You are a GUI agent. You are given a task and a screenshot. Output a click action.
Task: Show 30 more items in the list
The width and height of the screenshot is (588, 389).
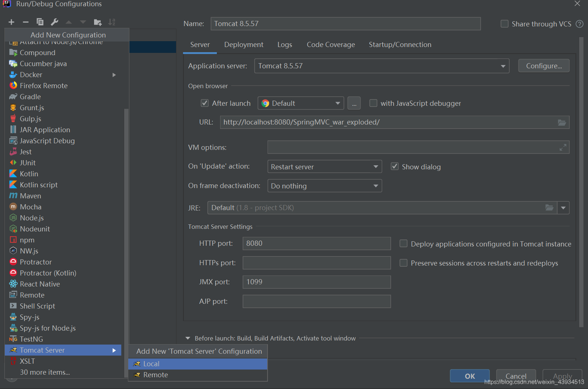click(45, 372)
